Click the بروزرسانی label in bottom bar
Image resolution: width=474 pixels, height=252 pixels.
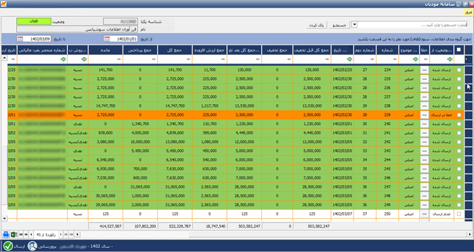(47, 247)
